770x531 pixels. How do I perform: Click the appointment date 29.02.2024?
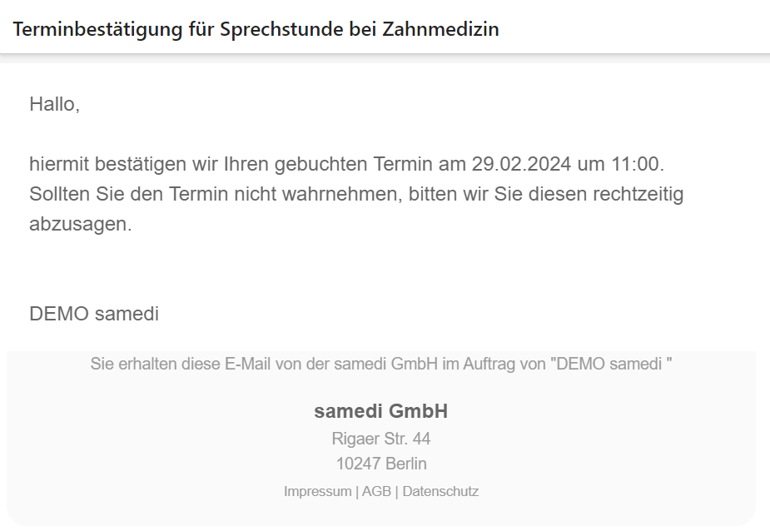point(527,162)
